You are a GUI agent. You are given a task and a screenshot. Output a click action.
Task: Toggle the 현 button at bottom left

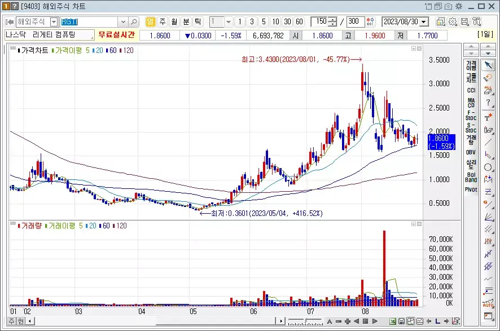[x=21, y=321]
